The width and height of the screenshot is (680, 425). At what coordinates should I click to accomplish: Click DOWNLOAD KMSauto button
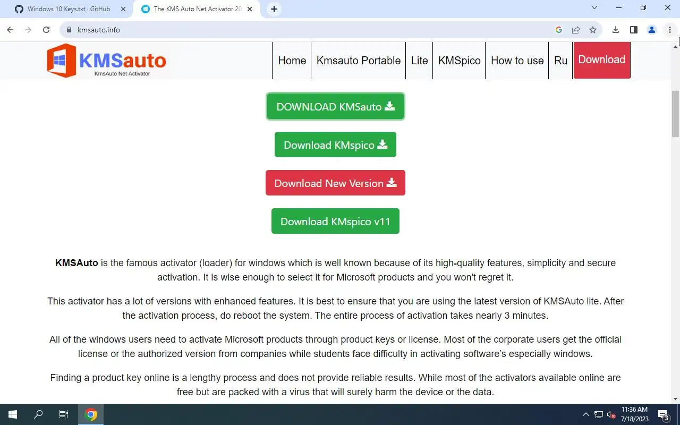pos(335,106)
